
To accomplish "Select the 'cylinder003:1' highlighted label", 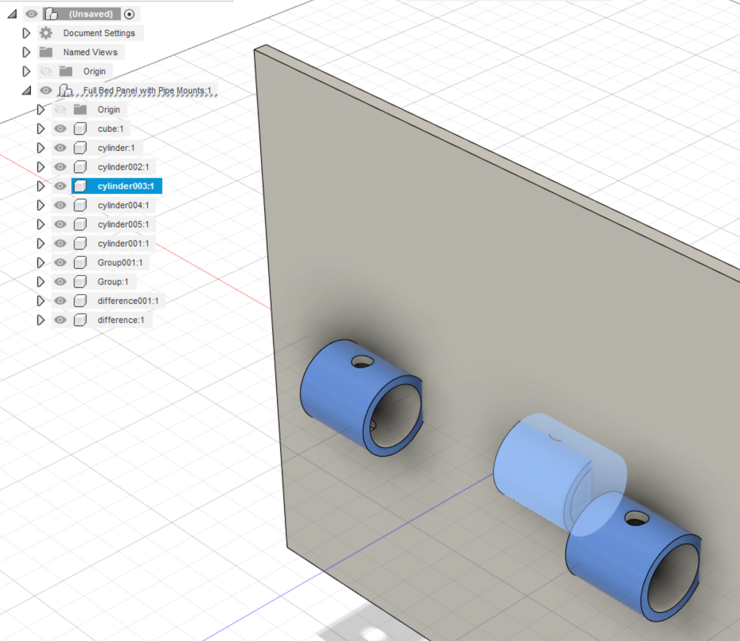I will 126,186.
